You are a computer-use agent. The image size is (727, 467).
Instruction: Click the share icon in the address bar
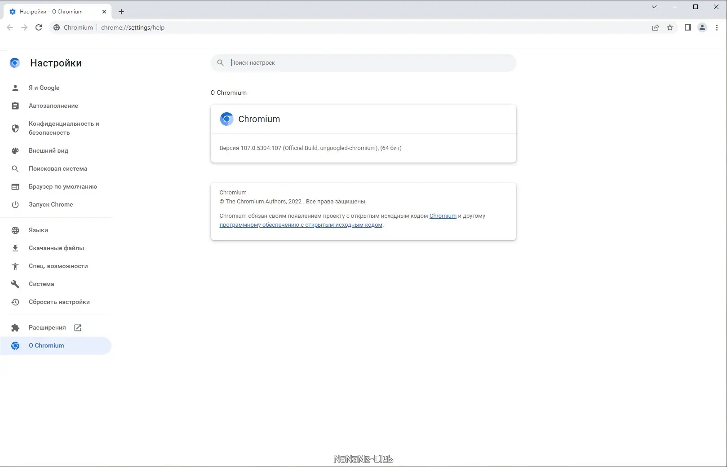tap(655, 27)
